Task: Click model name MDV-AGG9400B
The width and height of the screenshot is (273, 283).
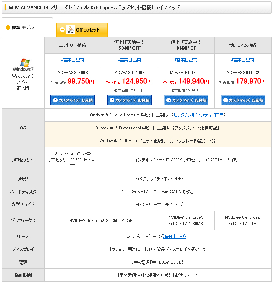Action: tap(73, 73)
